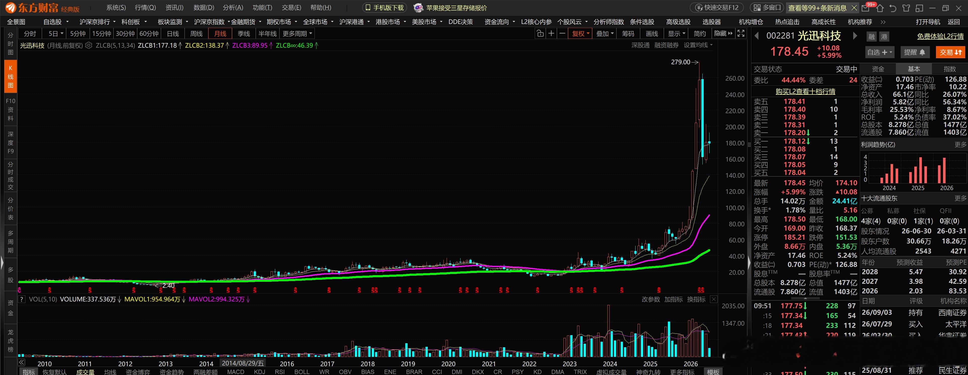Screen dimensions: 968x375
Task: Open skin theme shirt icon
Action: (906, 8)
